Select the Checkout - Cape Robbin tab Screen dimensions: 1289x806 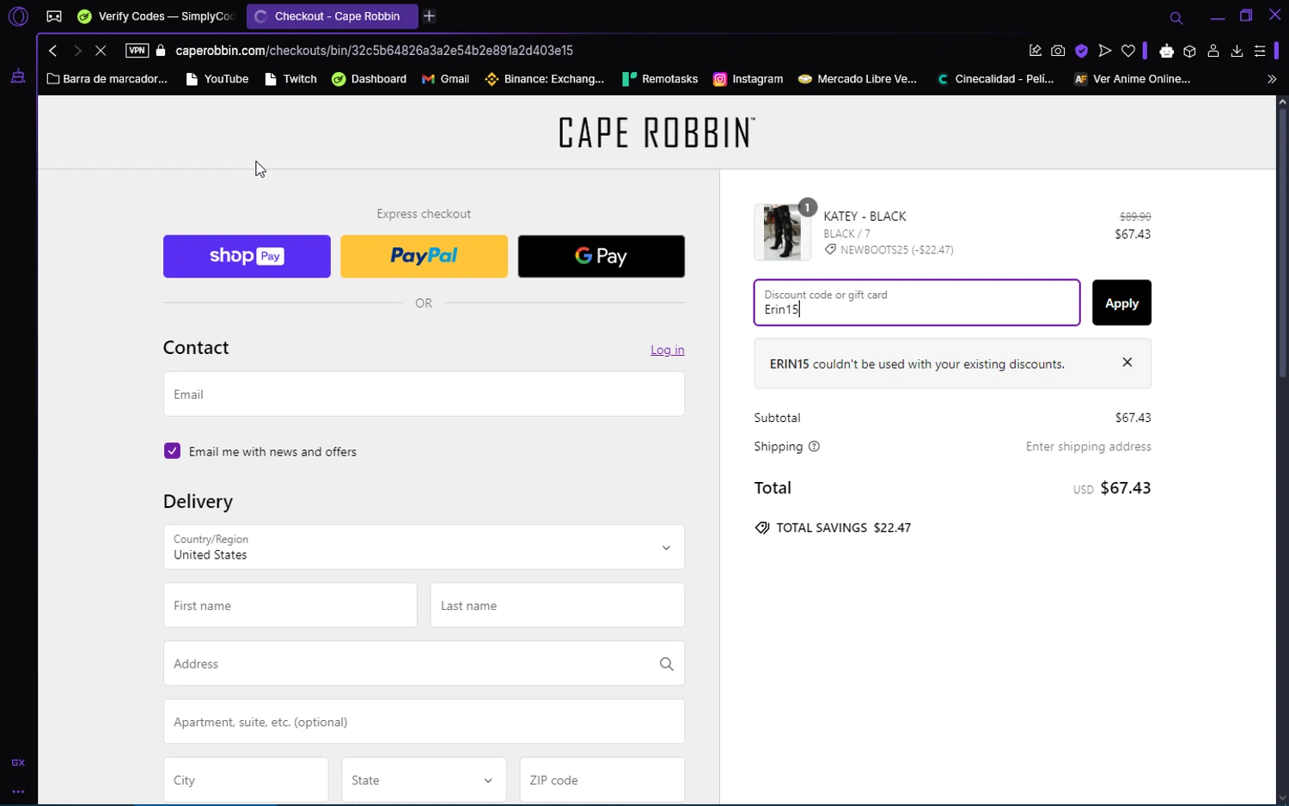(x=332, y=16)
